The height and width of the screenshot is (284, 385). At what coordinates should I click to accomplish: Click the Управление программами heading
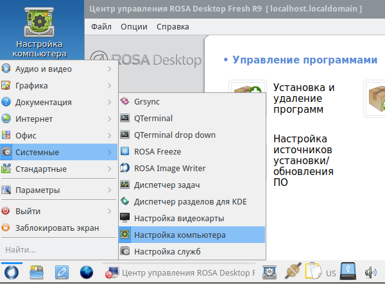coord(305,60)
